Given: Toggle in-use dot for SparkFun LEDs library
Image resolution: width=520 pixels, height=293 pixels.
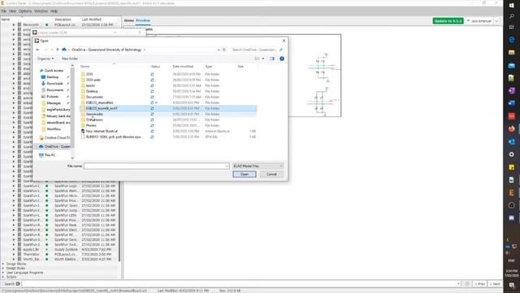Looking at the screenshot, I should click(47, 215).
